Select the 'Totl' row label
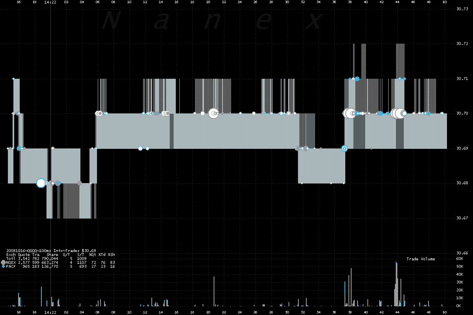 coord(11,258)
